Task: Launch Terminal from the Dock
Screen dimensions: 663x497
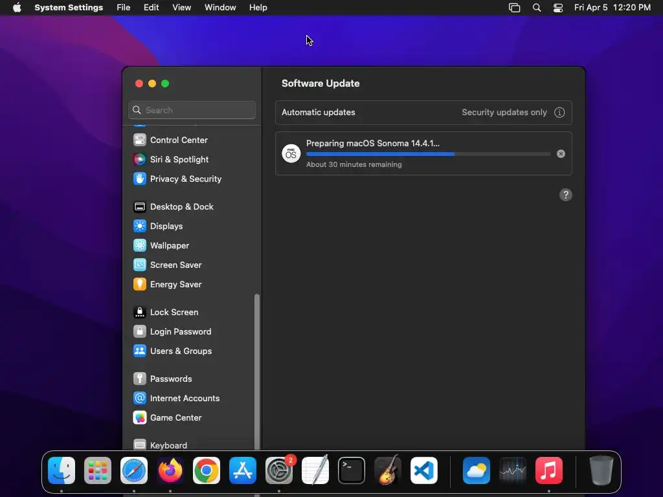Action: [x=352, y=470]
